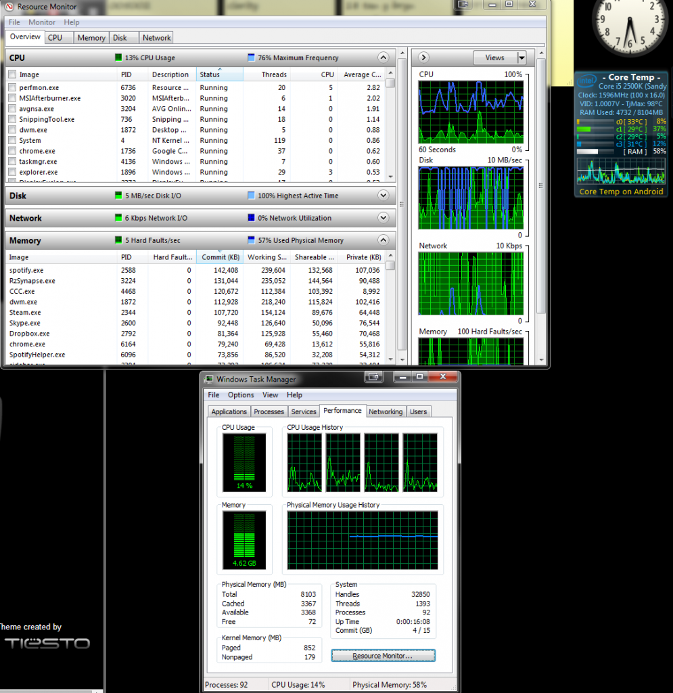Select spotify.exe row in Memory list

coord(195,270)
